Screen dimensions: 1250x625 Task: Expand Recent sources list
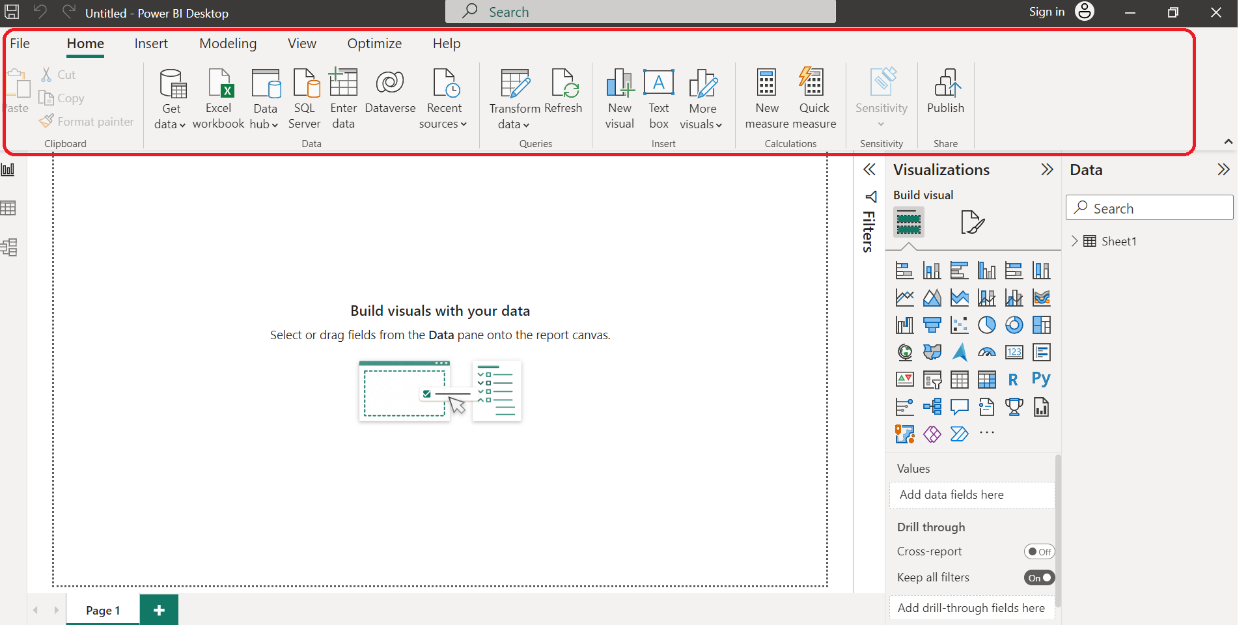[443, 100]
